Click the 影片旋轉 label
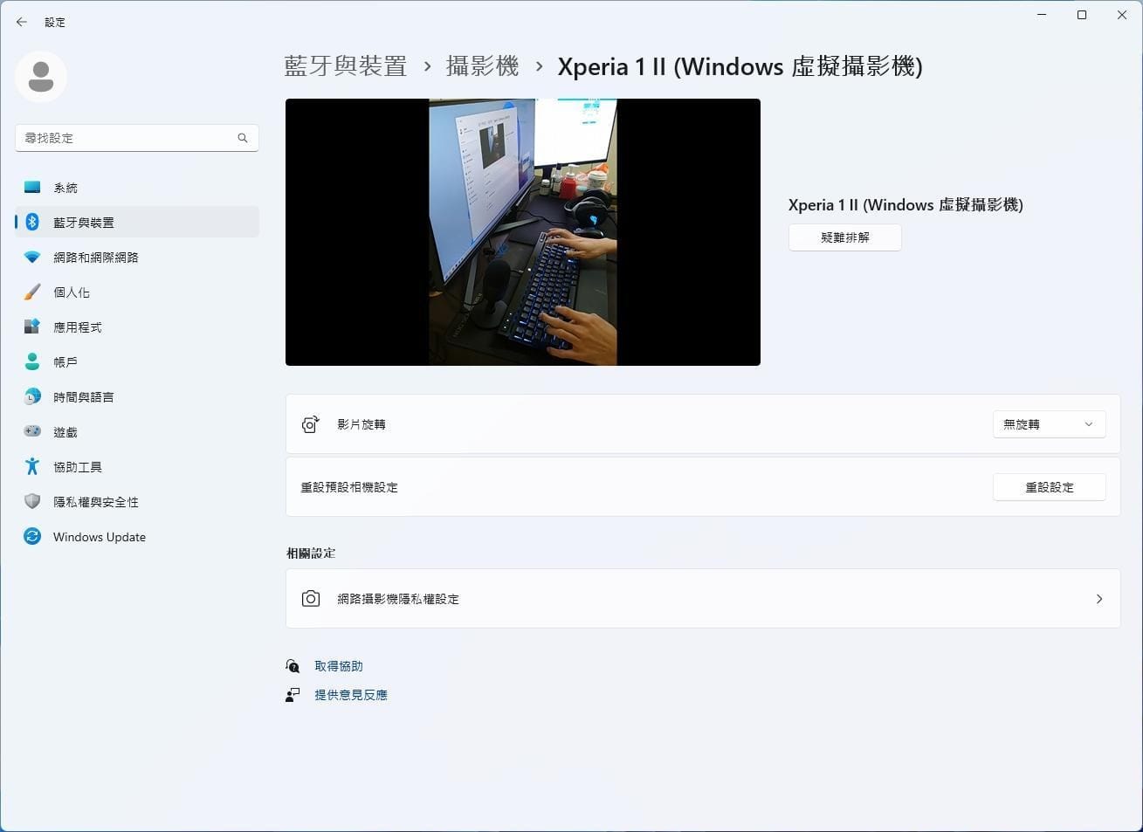Screen dimensions: 1143x832 point(361,424)
